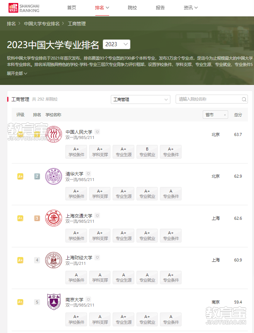Open the 省市 filter dropdown
This screenshot has width=254, height=333.
coord(215,115)
